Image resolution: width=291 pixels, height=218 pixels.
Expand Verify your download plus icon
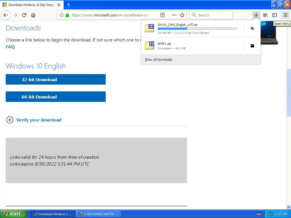[x=10, y=120]
